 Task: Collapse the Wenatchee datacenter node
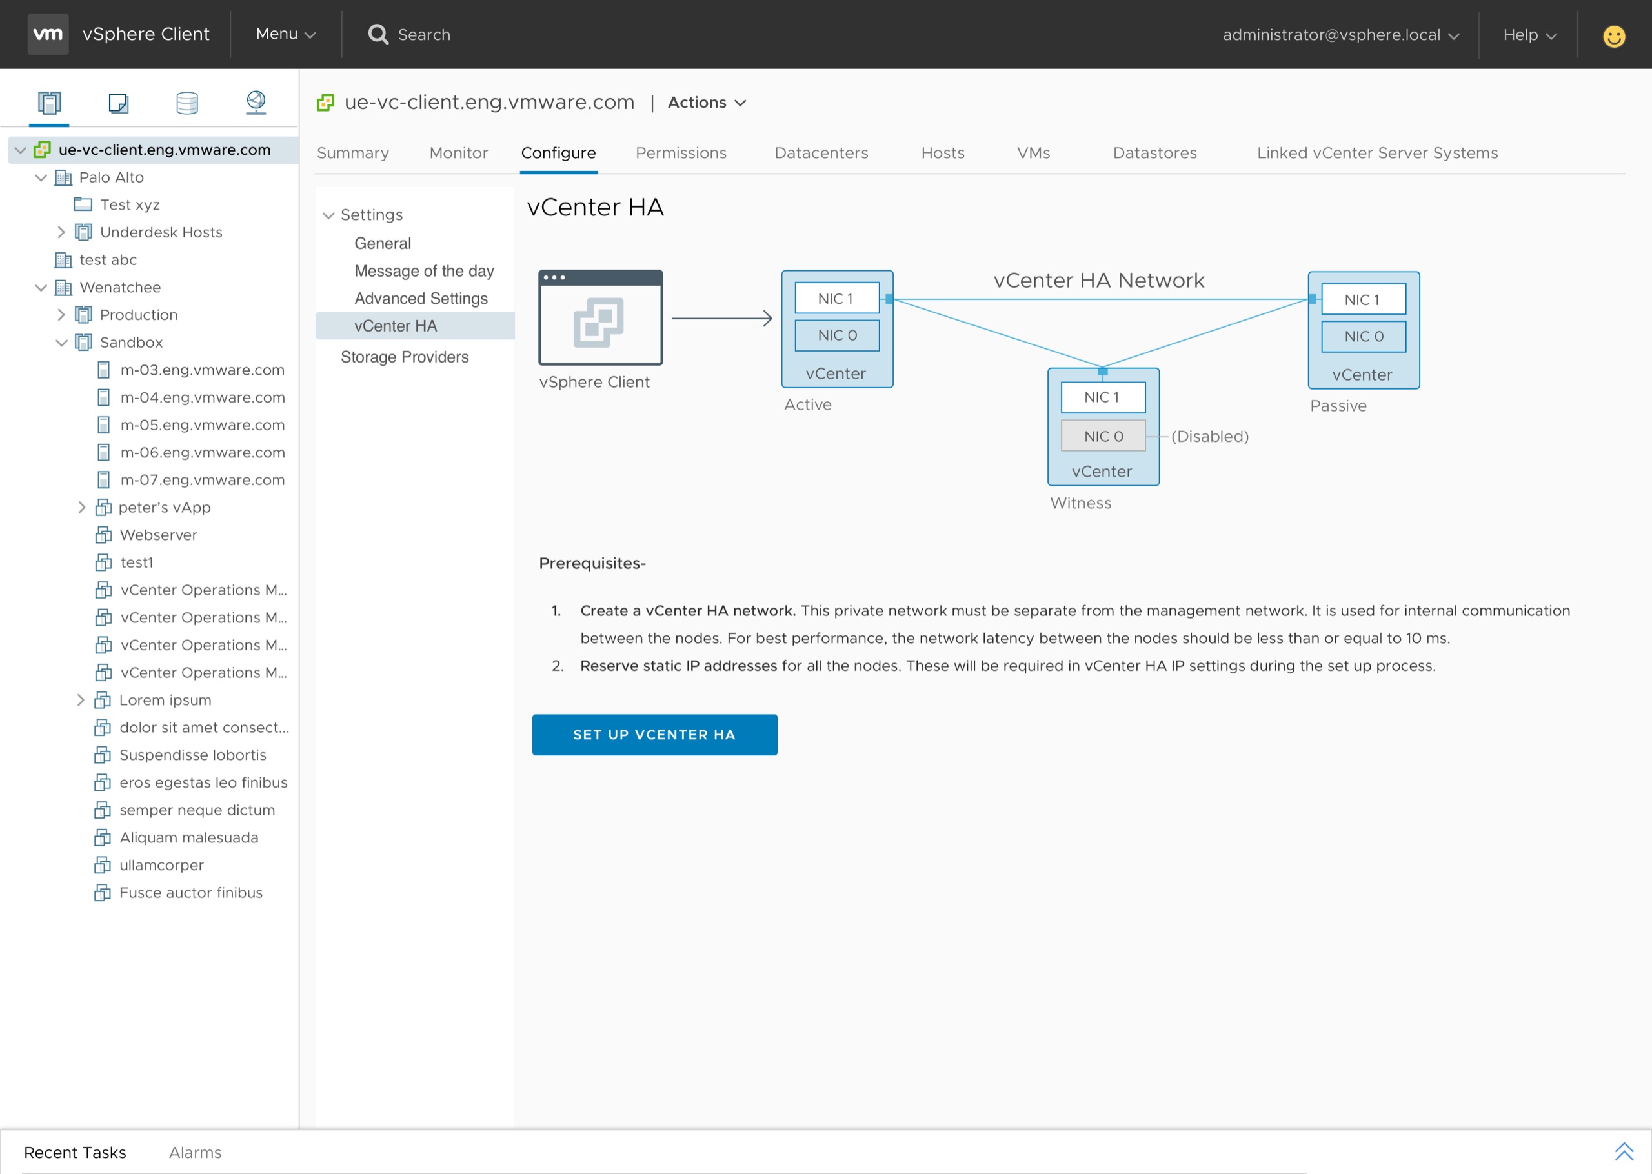point(41,287)
